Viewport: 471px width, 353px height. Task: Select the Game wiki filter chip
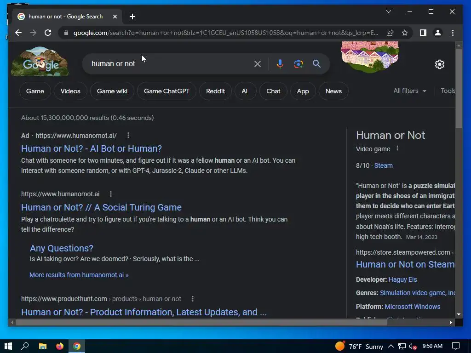pos(112,91)
